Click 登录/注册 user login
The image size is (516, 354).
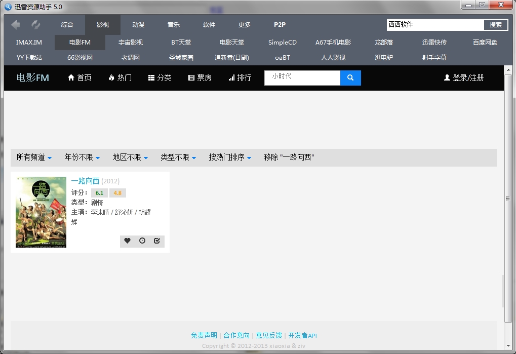click(464, 77)
